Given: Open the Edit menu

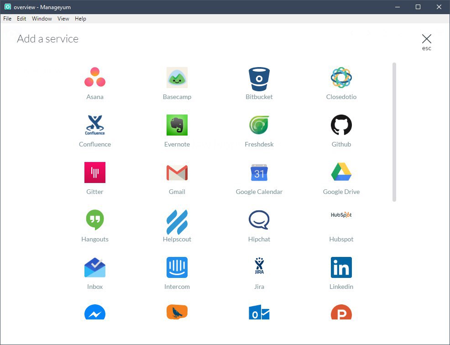Looking at the screenshot, I should tap(21, 19).
